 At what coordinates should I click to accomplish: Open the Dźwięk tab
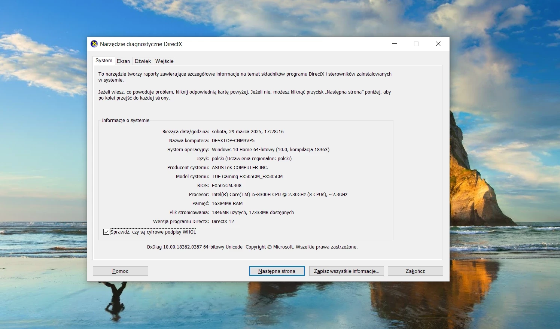143,61
